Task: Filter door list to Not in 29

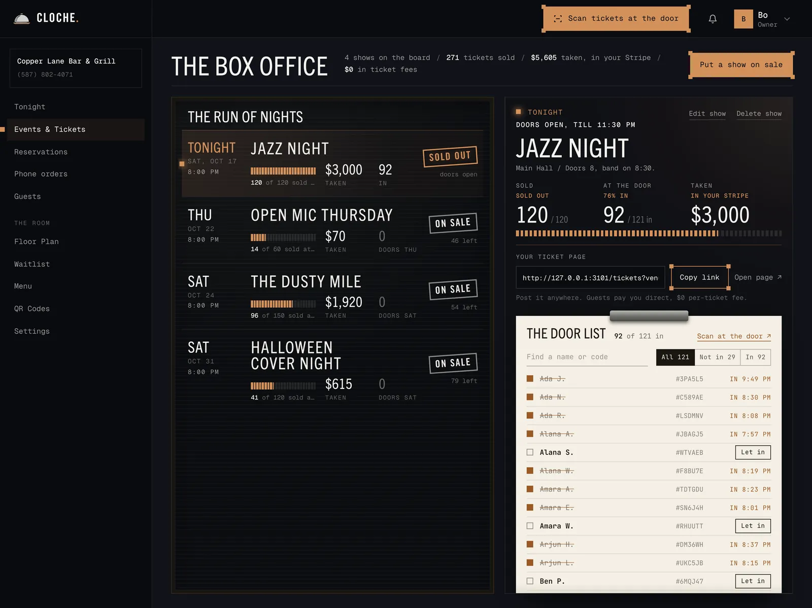Action: coord(717,357)
